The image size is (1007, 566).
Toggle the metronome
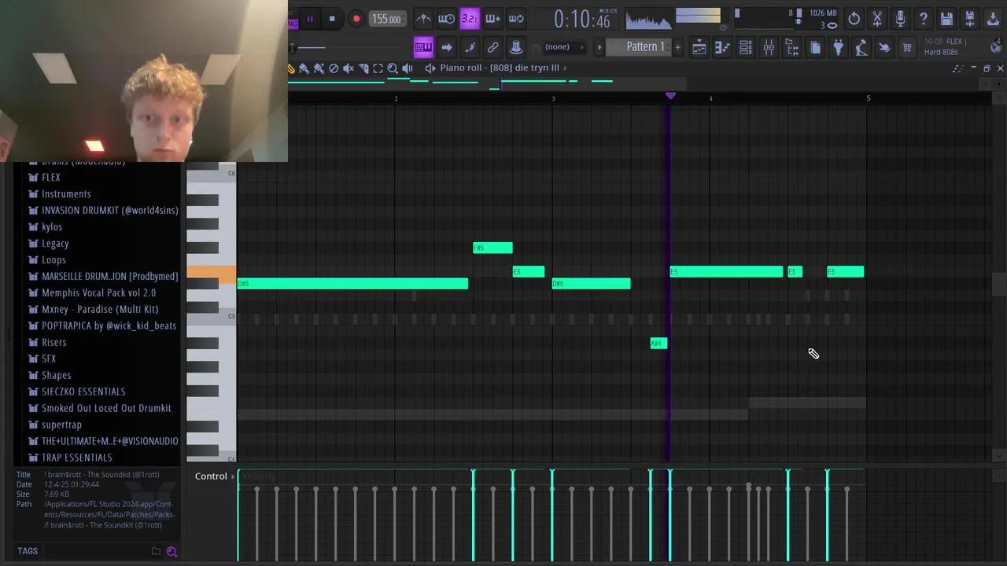(423, 19)
